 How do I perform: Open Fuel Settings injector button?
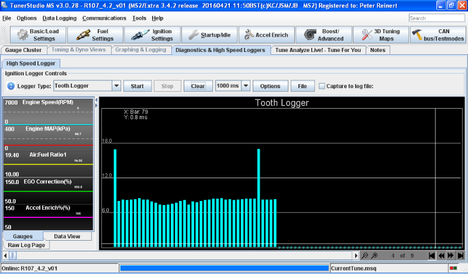point(96,35)
